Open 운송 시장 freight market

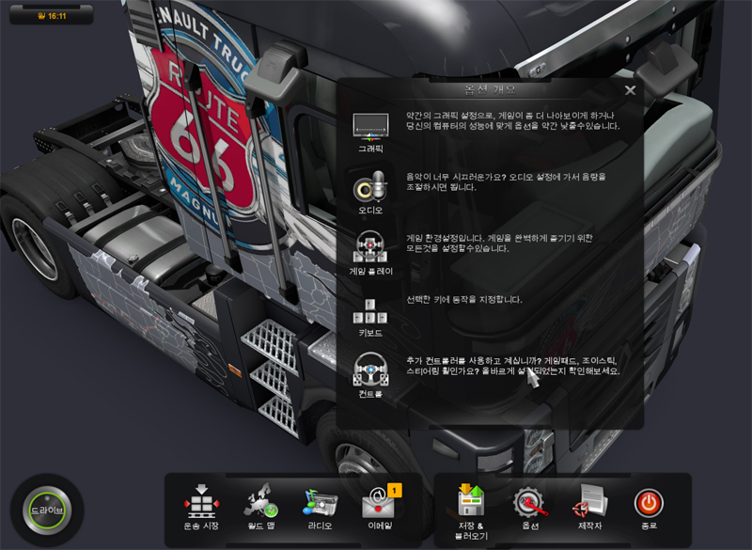pyautogui.click(x=201, y=504)
